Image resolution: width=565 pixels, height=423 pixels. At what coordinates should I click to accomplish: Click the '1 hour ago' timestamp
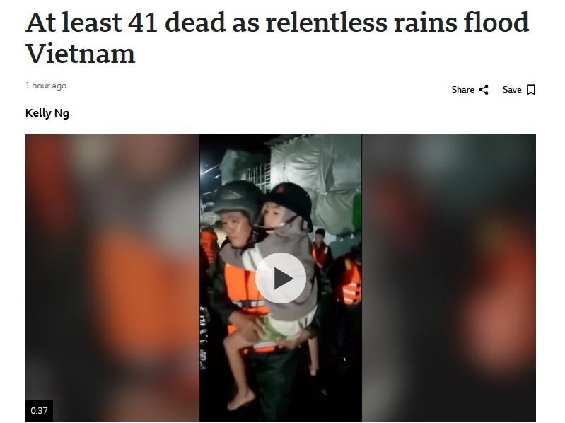pos(46,86)
